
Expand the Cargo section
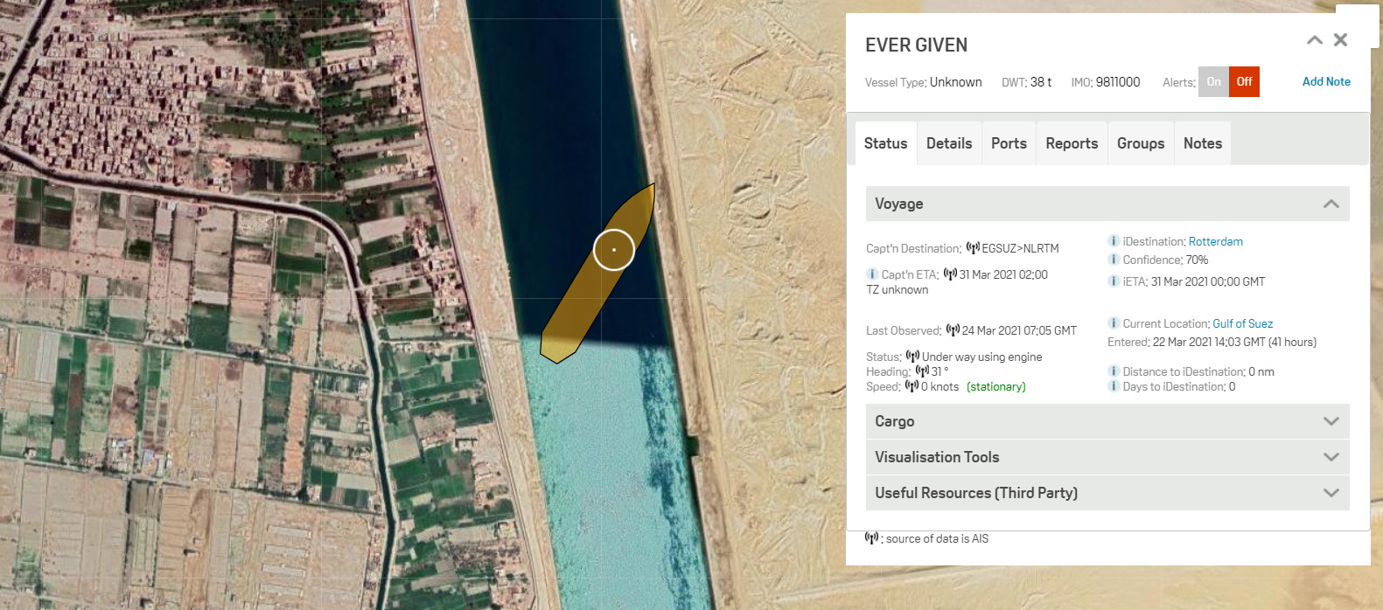coord(1331,421)
